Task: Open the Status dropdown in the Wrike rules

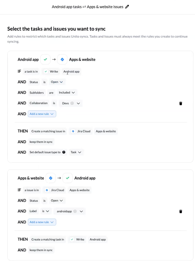Action: tap(57, 82)
